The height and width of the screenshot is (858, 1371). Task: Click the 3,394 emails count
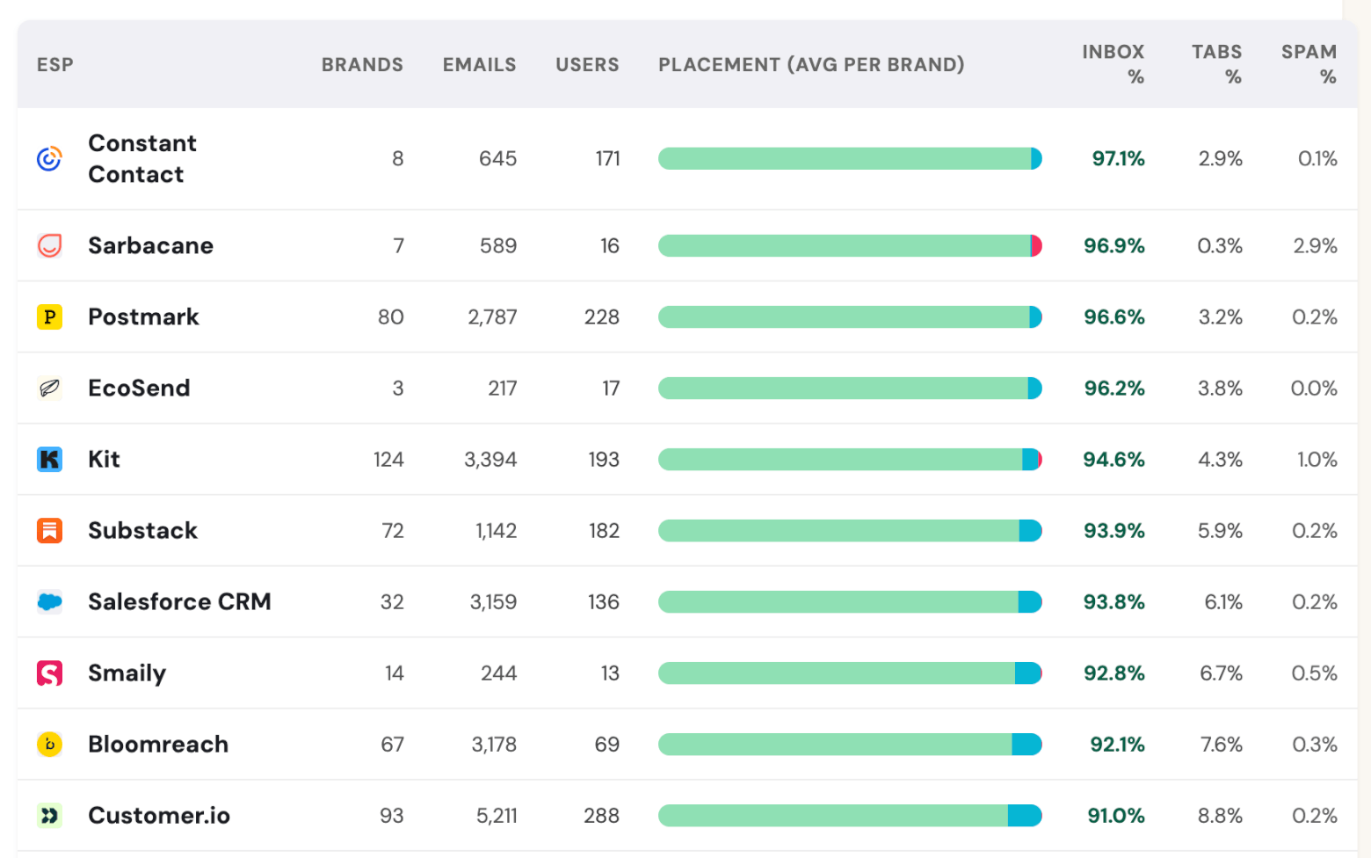point(490,459)
